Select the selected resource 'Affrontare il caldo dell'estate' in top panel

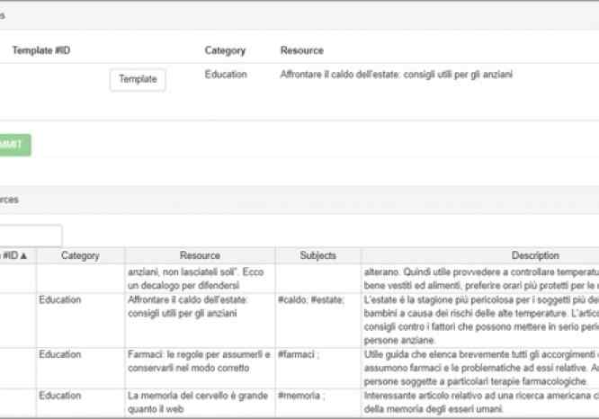(x=397, y=75)
